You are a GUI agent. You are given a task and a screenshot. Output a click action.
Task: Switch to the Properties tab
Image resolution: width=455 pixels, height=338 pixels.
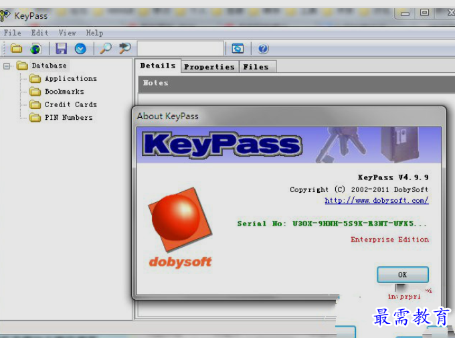click(209, 67)
